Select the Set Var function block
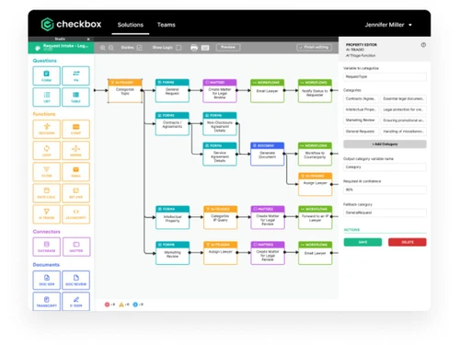The height and width of the screenshot is (345, 460). (x=75, y=192)
